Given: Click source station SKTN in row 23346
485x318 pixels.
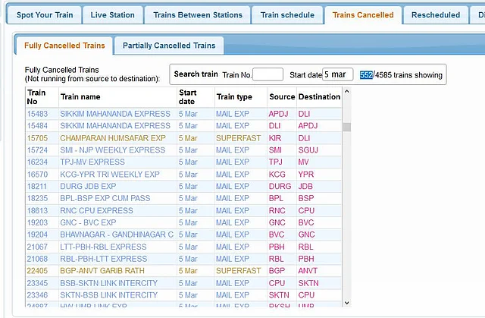Looking at the screenshot, I should pos(279,295).
